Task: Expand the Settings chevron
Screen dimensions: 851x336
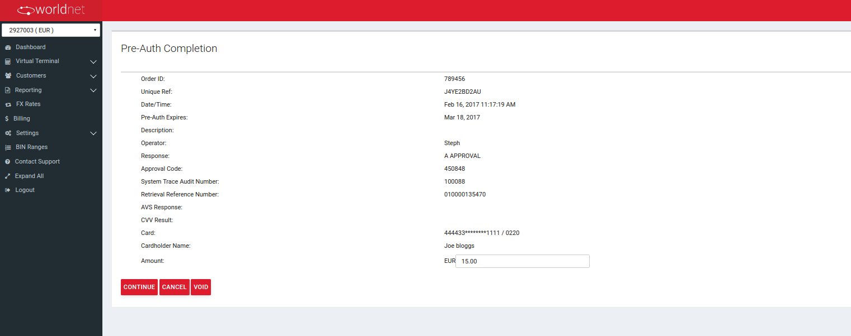Action: click(93, 133)
